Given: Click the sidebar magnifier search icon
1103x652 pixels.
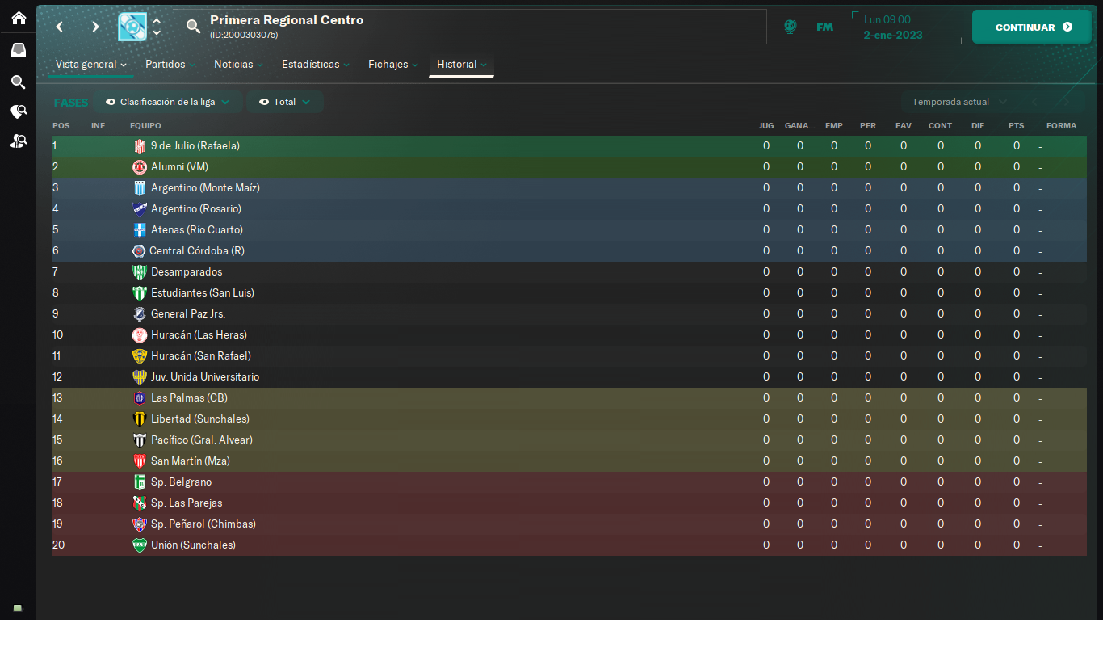Looking at the screenshot, I should (x=18, y=82).
